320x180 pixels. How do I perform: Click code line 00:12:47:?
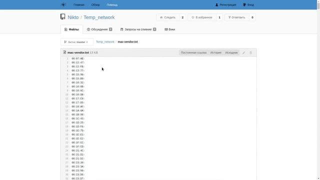pyautogui.click(x=78, y=62)
